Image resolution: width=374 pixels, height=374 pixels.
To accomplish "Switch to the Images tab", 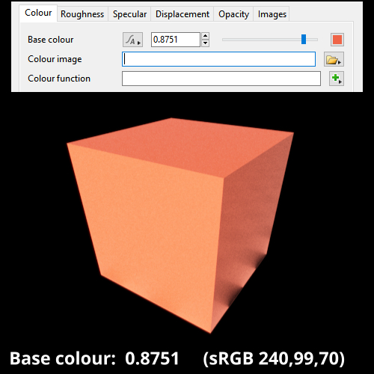I will 272,14.
